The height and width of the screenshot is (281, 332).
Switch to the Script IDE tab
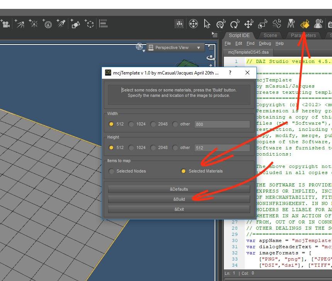point(239,36)
